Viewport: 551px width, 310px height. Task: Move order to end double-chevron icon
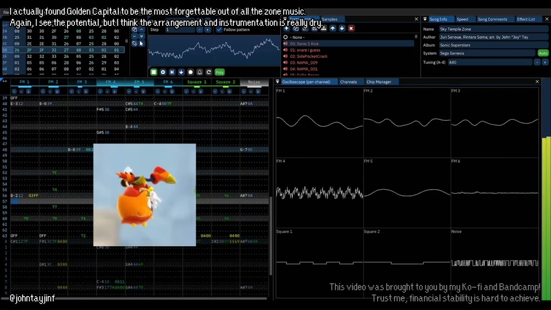(141, 37)
